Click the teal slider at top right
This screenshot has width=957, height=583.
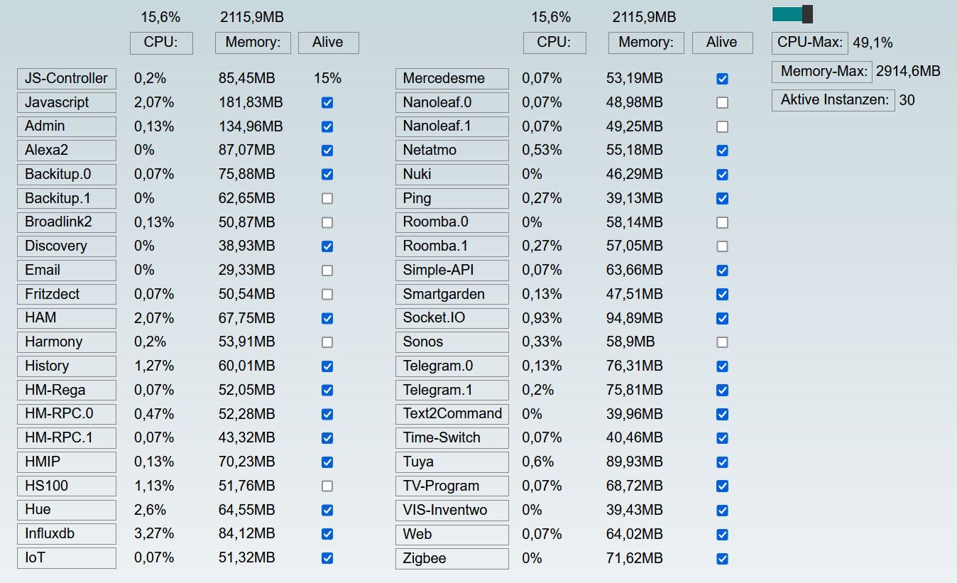(792, 14)
